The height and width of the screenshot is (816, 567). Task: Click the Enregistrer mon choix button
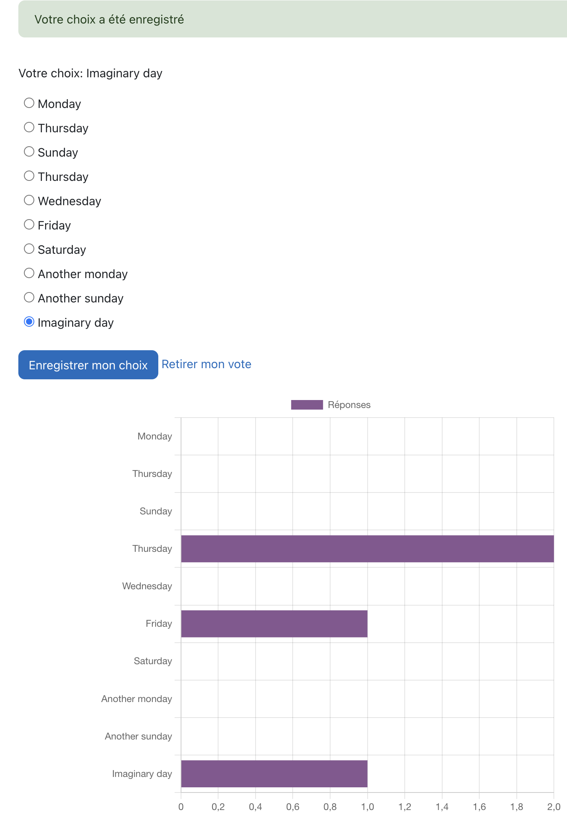88,365
